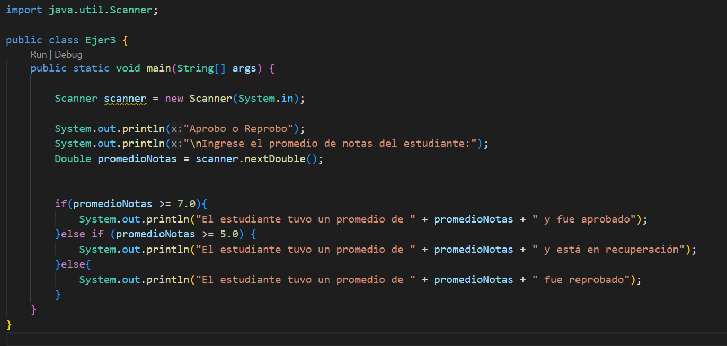Viewport: 727px width, 346px height.
Task: Place cursor on the import keyword
Action: (24, 11)
